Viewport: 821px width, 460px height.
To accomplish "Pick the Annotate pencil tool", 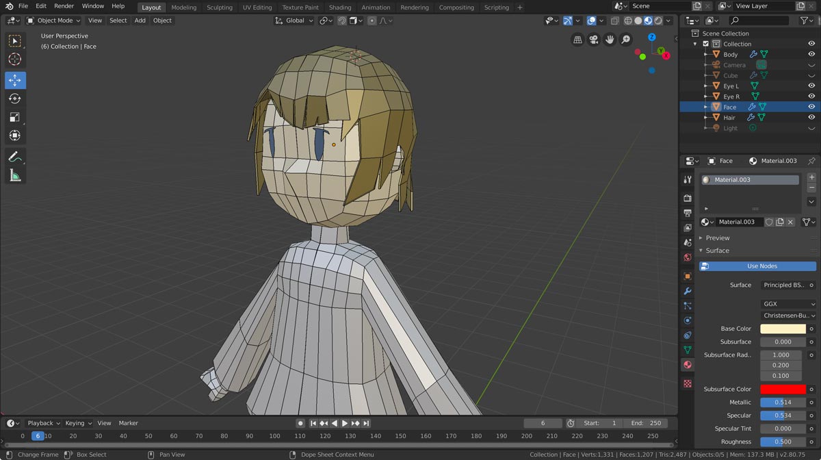I will (15, 157).
